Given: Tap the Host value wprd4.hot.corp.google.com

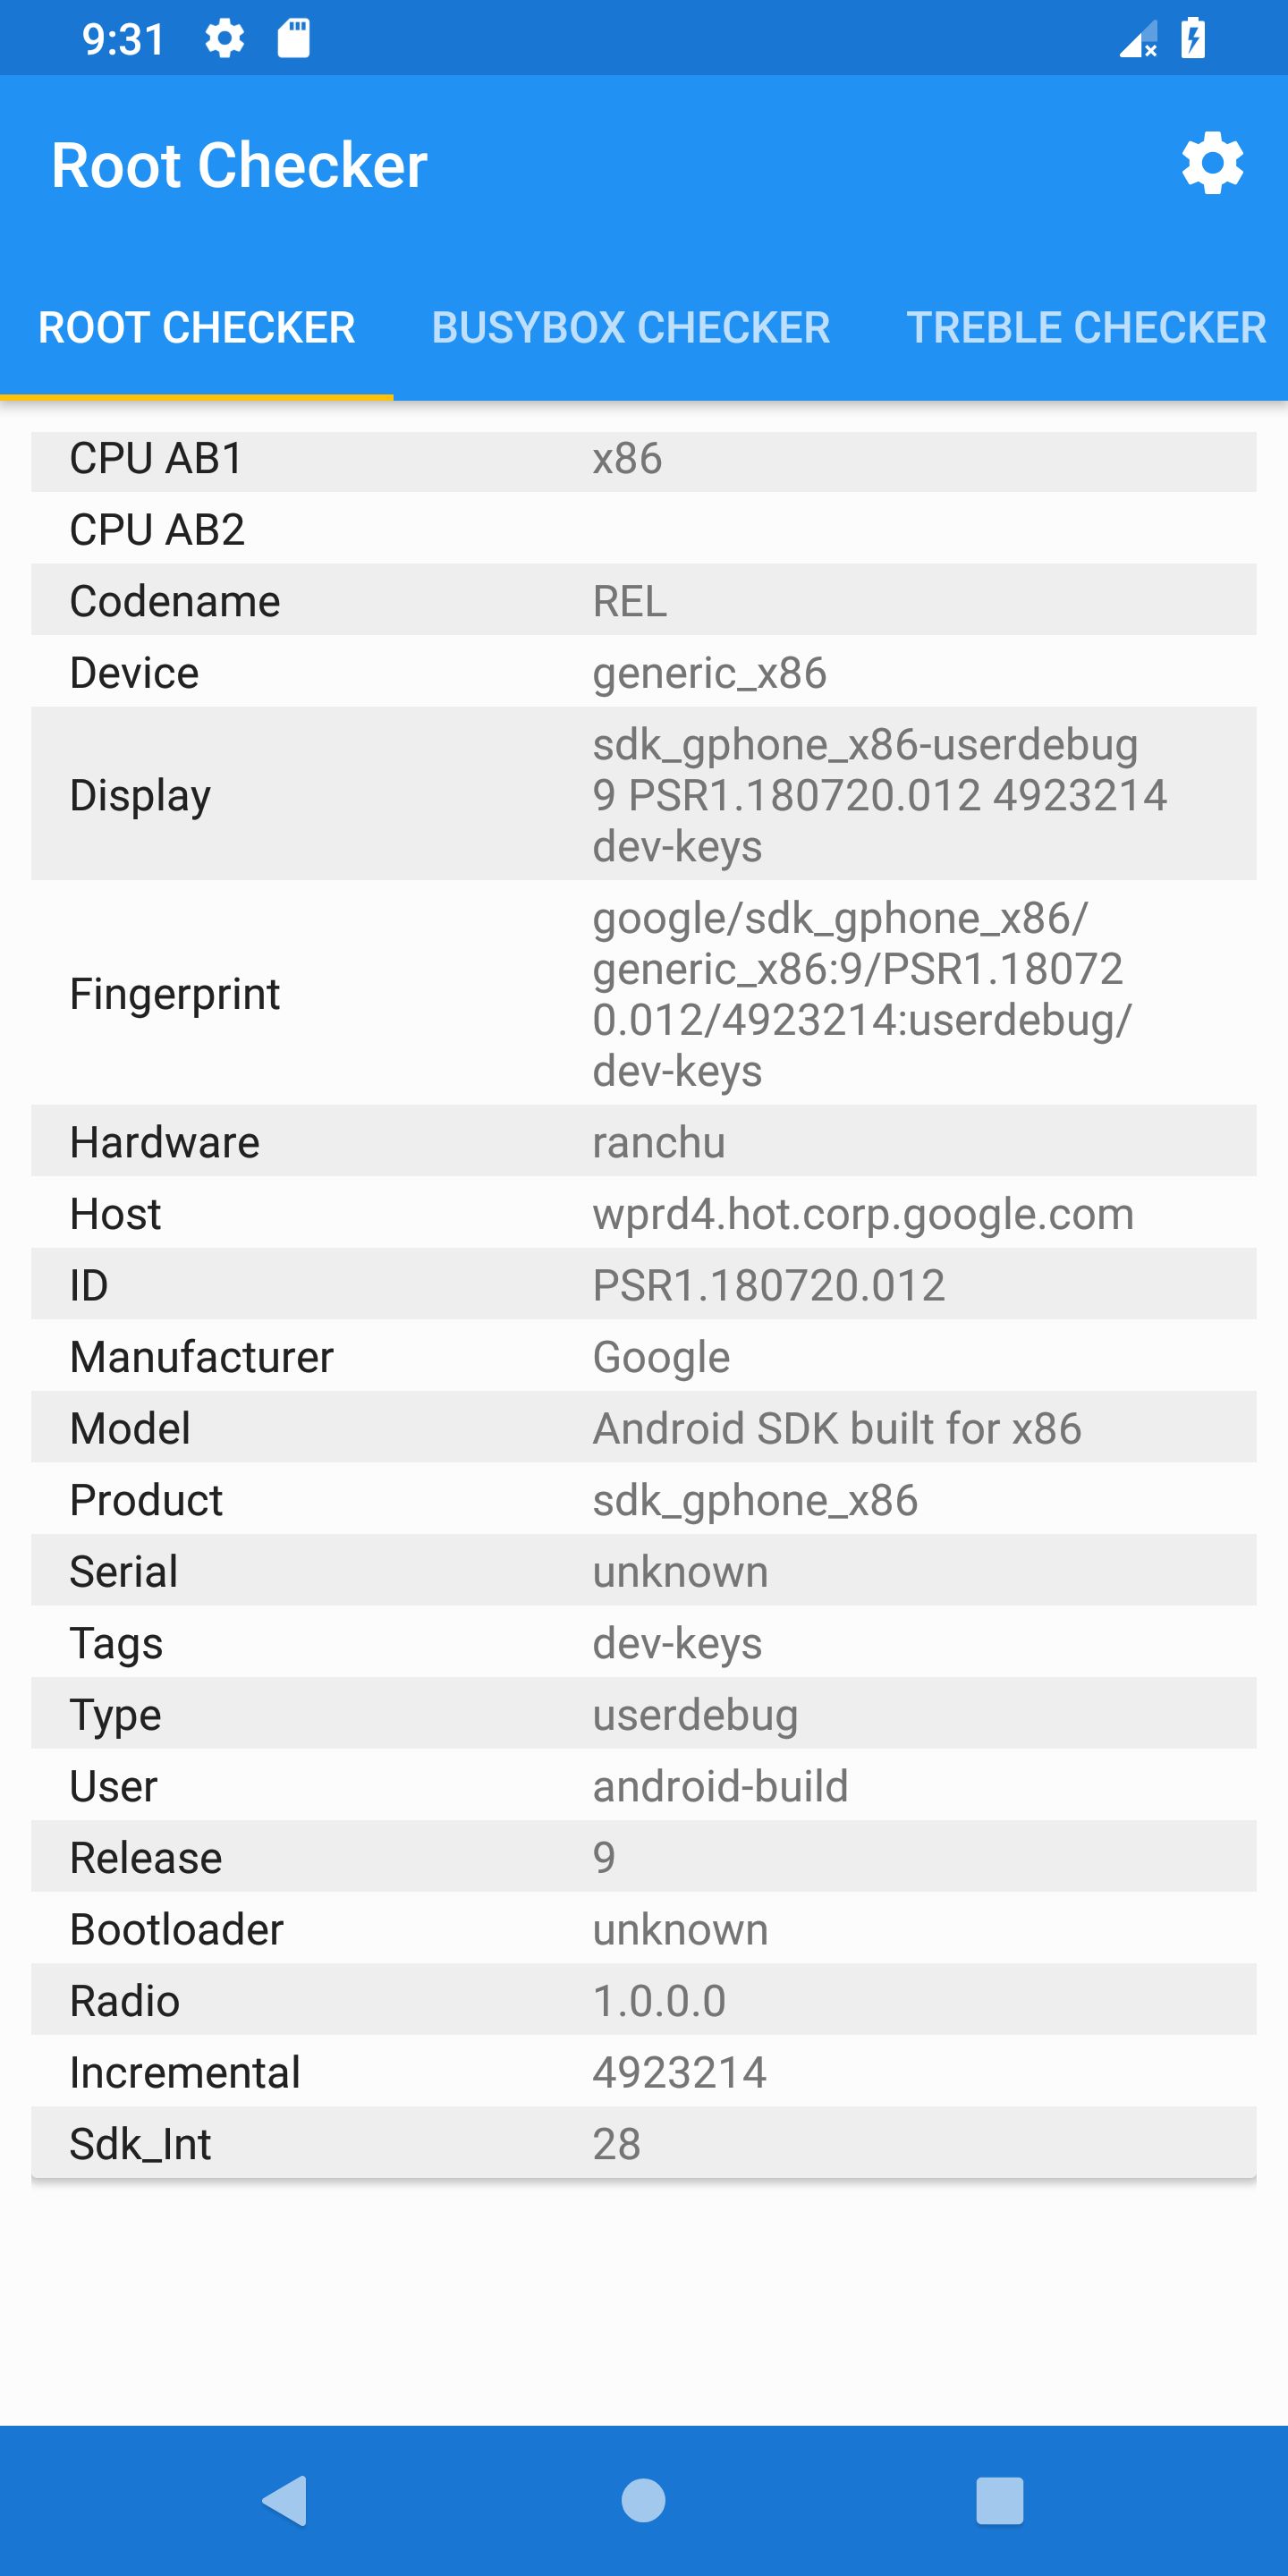Looking at the screenshot, I should click(x=862, y=1214).
